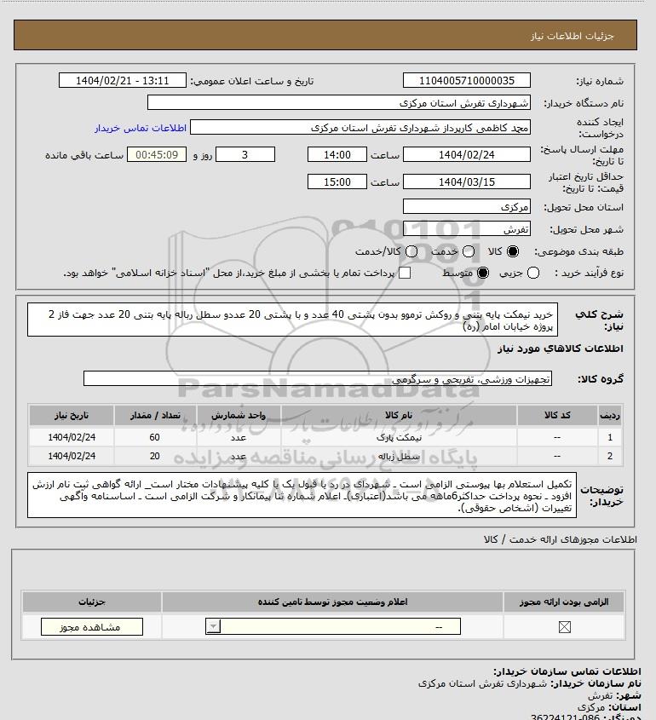This screenshot has height=720, width=656.
Task: Click the price validity date 1404/03/15 field
Action: coord(466,181)
